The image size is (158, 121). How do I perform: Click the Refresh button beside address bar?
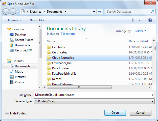100,12
